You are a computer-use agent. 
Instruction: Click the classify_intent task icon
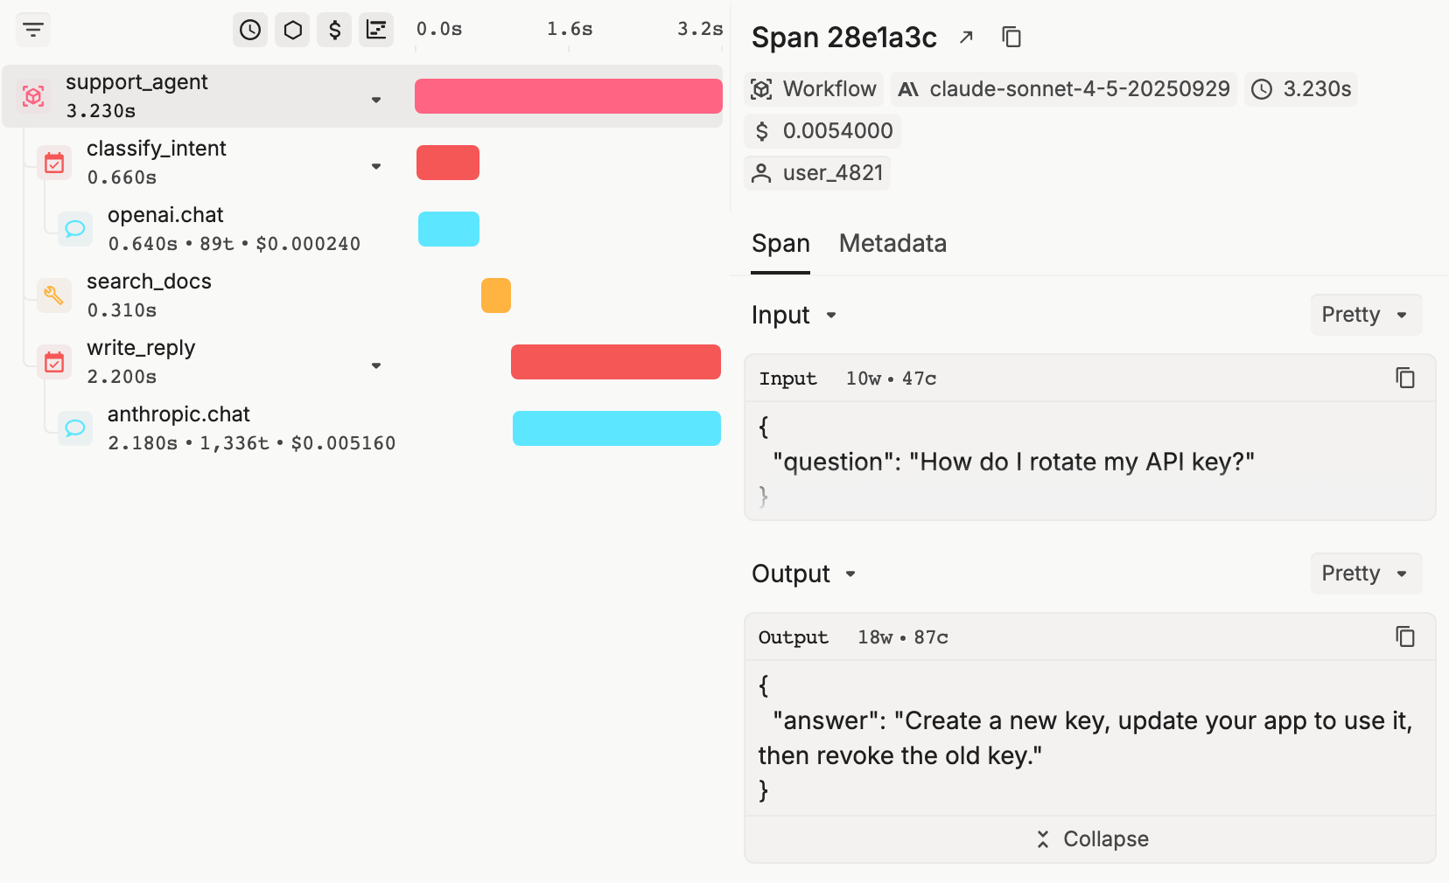[54, 163]
